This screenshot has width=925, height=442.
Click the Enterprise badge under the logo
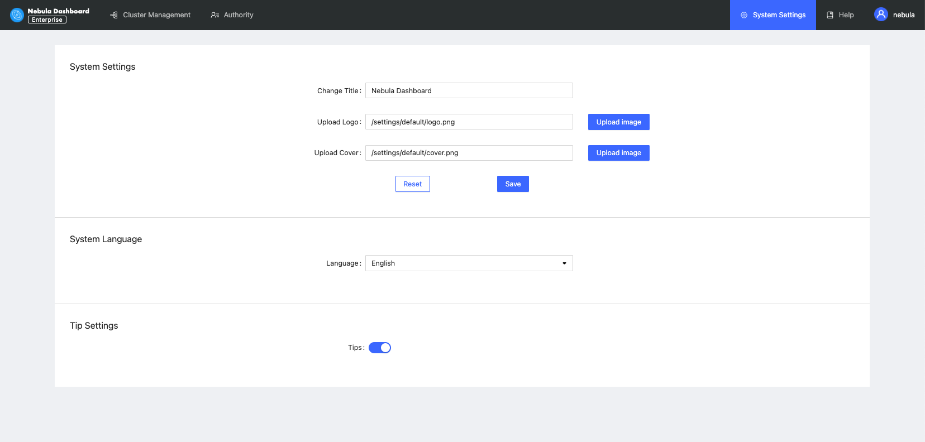pos(47,20)
